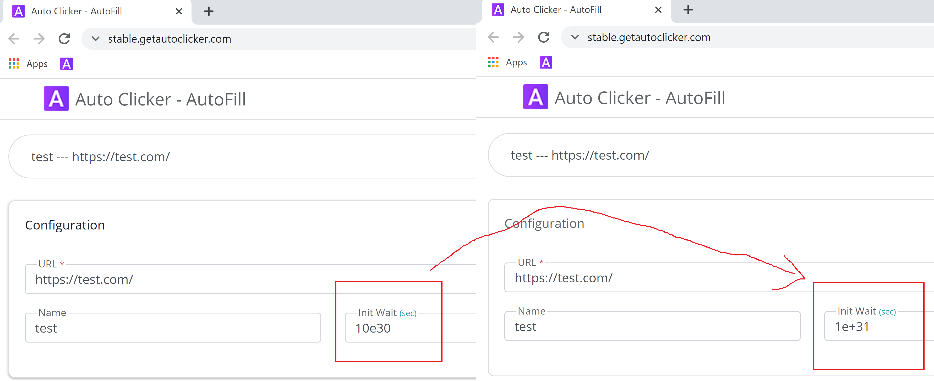Click Name field in left Configuration
The image size is (934, 381).
(173, 328)
